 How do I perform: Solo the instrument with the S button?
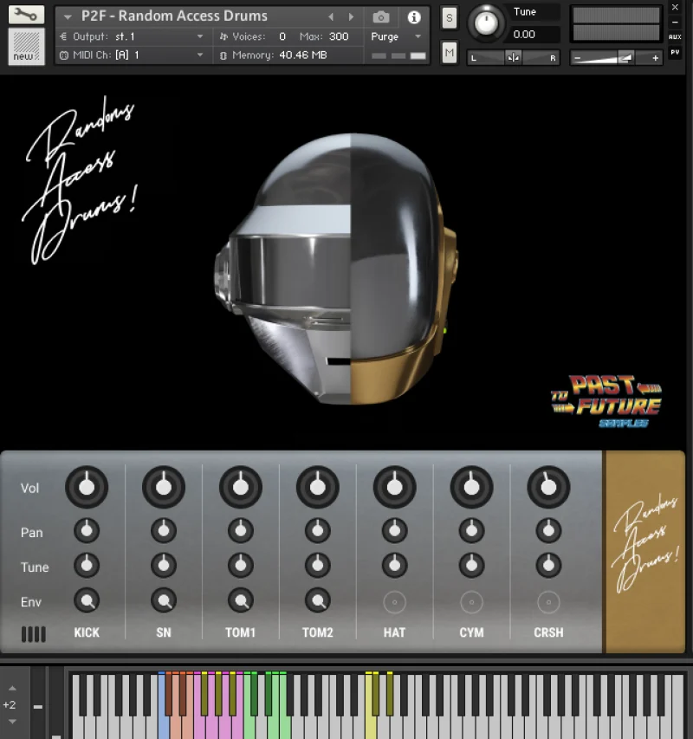coord(449,16)
